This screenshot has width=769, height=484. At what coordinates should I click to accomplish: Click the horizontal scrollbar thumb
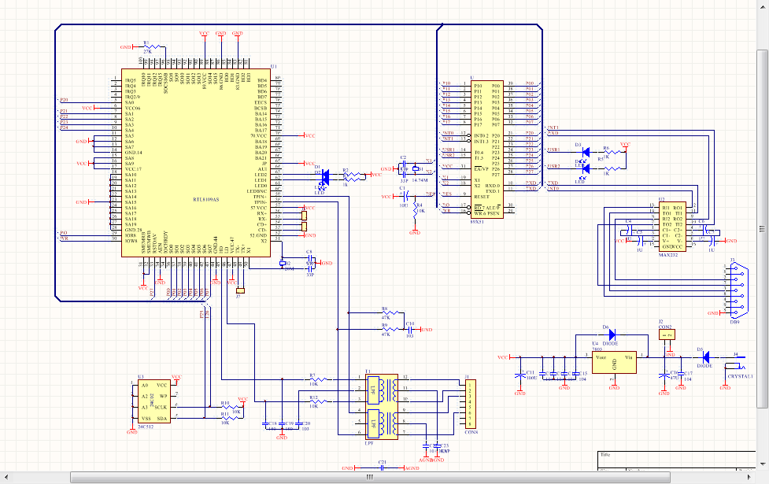click(370, 477)
